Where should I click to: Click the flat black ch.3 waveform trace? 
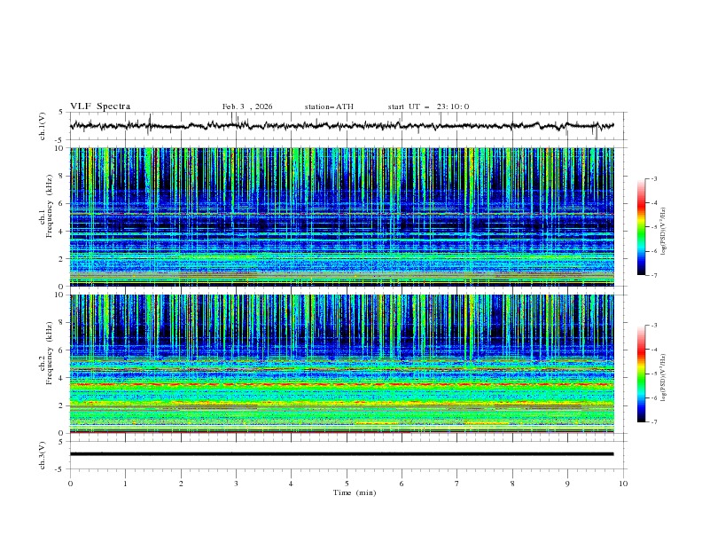coord(341,454)
